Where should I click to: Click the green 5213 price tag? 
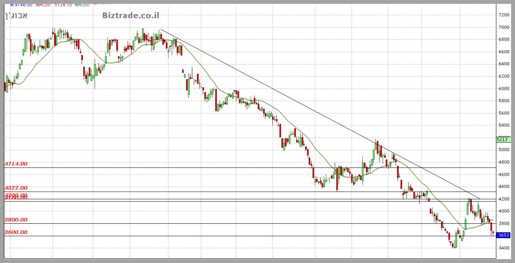(x=504, y=139)
